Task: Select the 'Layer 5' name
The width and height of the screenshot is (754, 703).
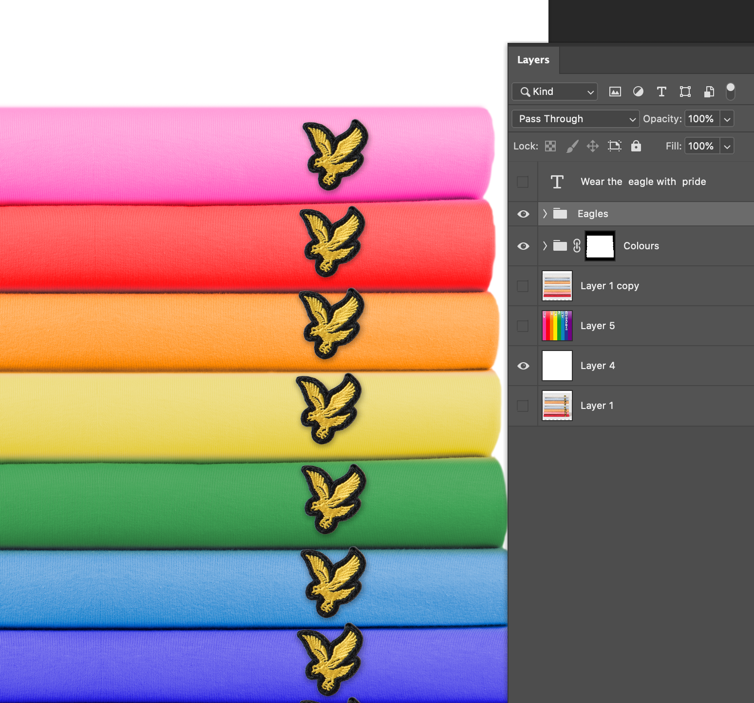Action: click(598, 326)
